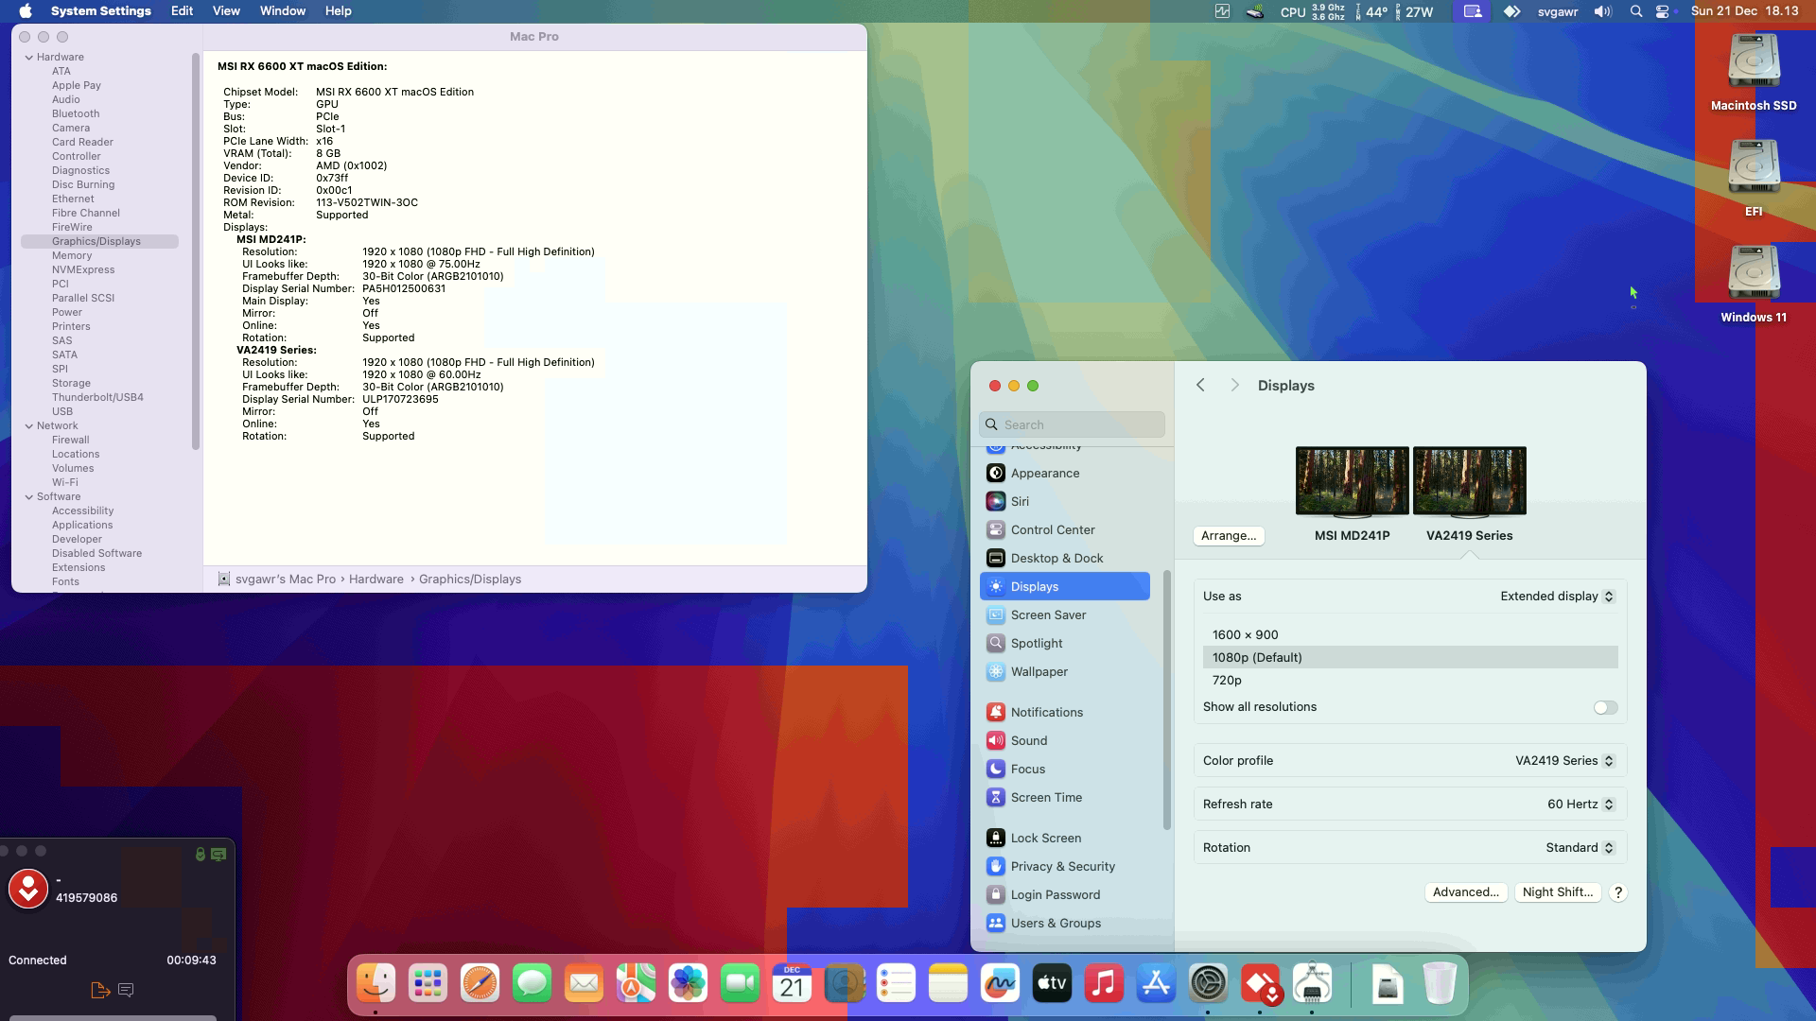1816x1021 pixels.
Task: Open Photos app in the Dock
Action: [688, 984]
